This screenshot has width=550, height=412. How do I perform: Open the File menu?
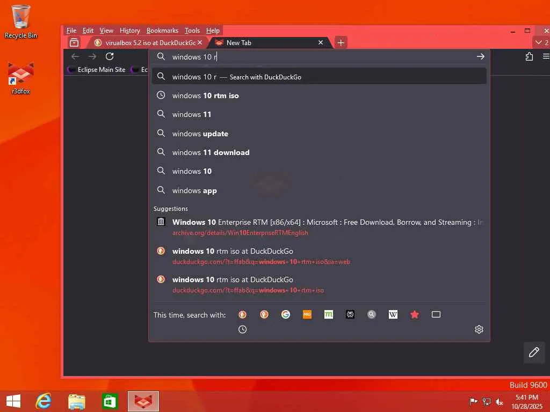71,31
